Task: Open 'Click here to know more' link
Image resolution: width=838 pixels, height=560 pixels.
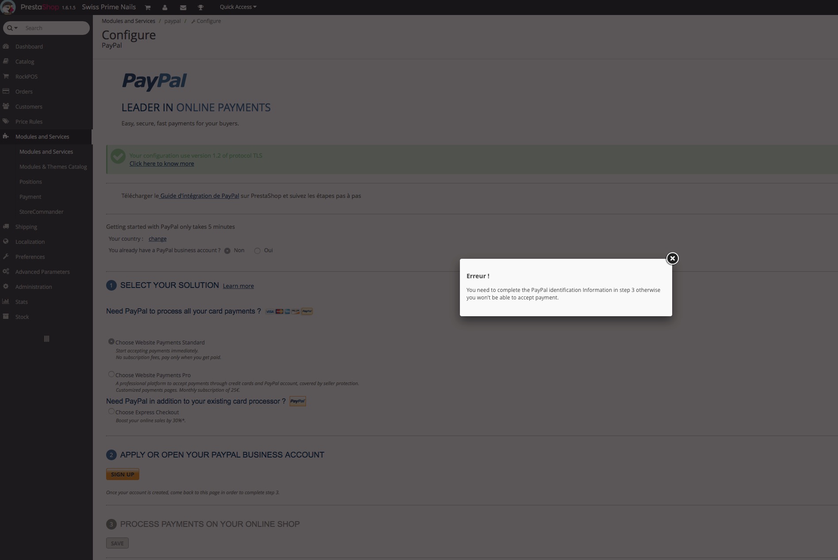Action: coord(162,163)
